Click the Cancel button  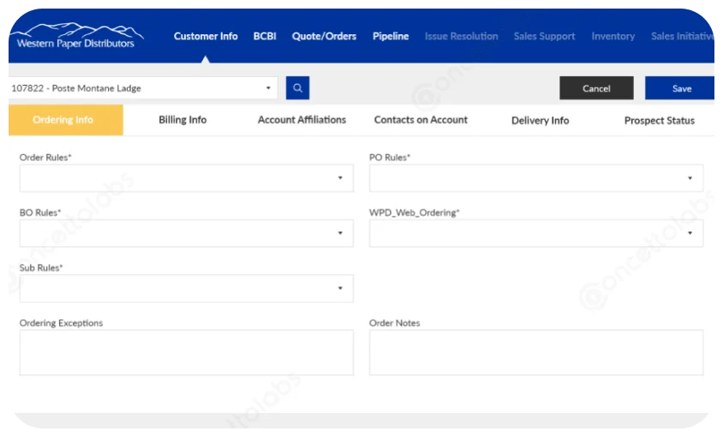click(x=596, y=88)
